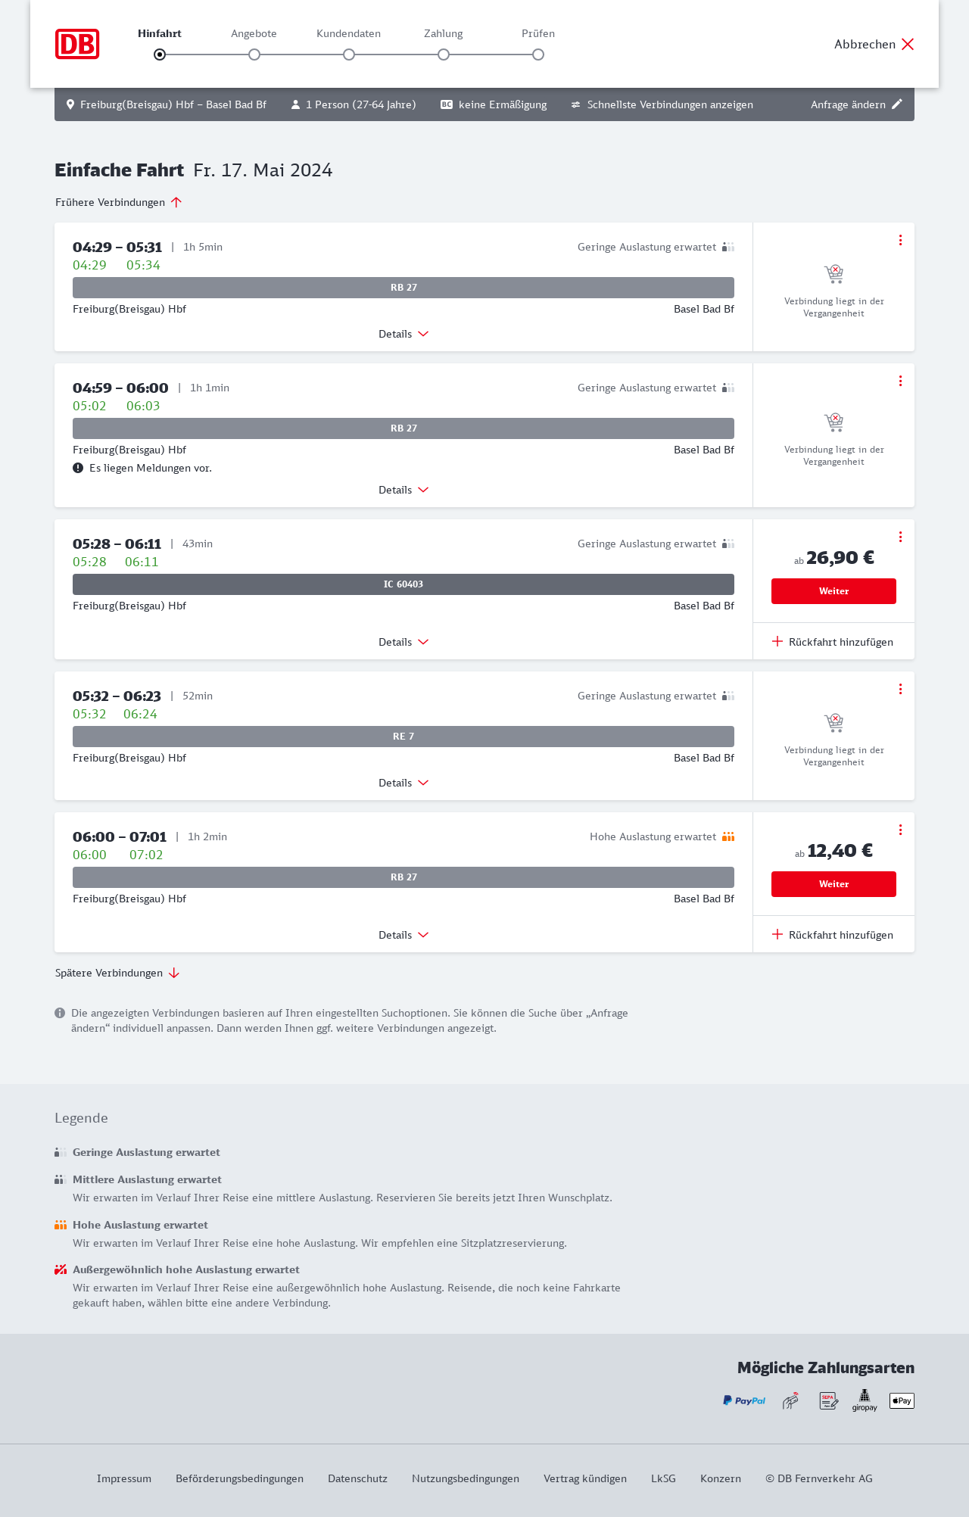
Task: Click Weiter for the 26,90 € fare
Action: [x=833, y=591]
